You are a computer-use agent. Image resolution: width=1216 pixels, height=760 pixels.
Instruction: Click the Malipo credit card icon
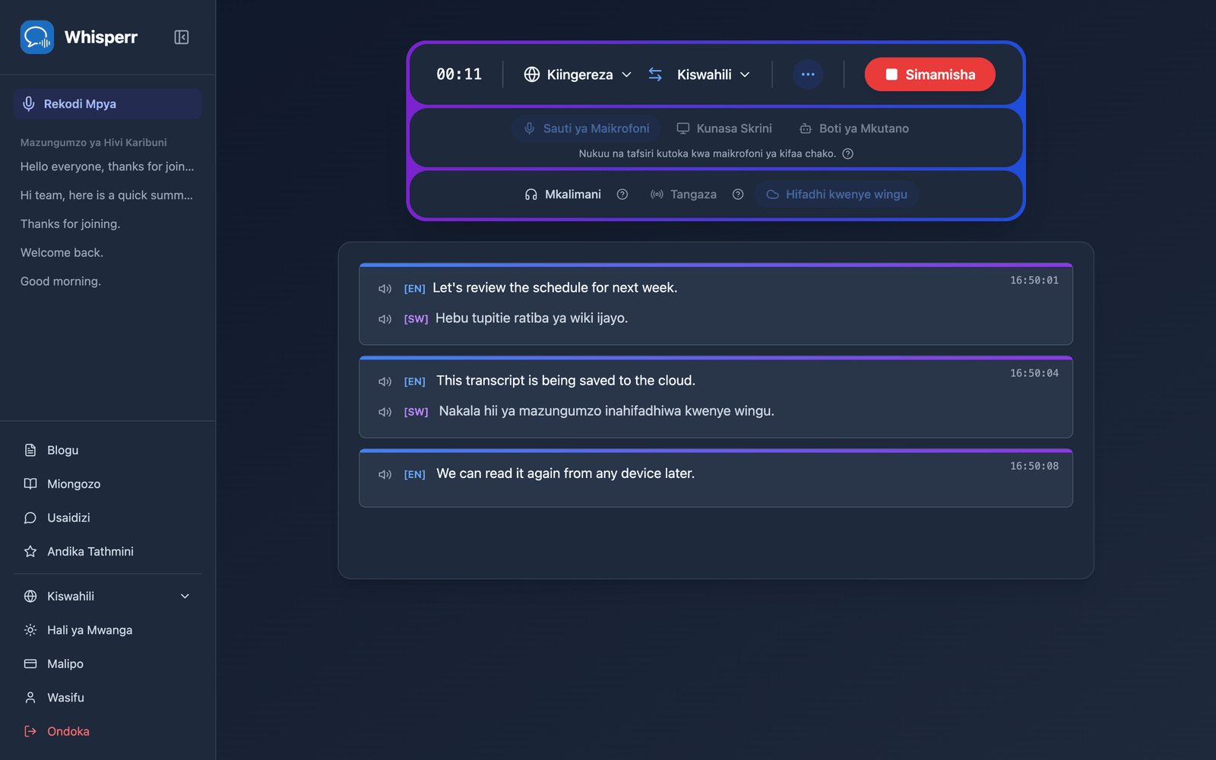coord(30,664)
